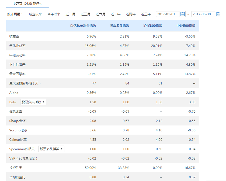The height and width of the screenshot is (181, 226).
Task: Select the 今年以来 period
Action: pyautogui.click(x=54, y=14)
